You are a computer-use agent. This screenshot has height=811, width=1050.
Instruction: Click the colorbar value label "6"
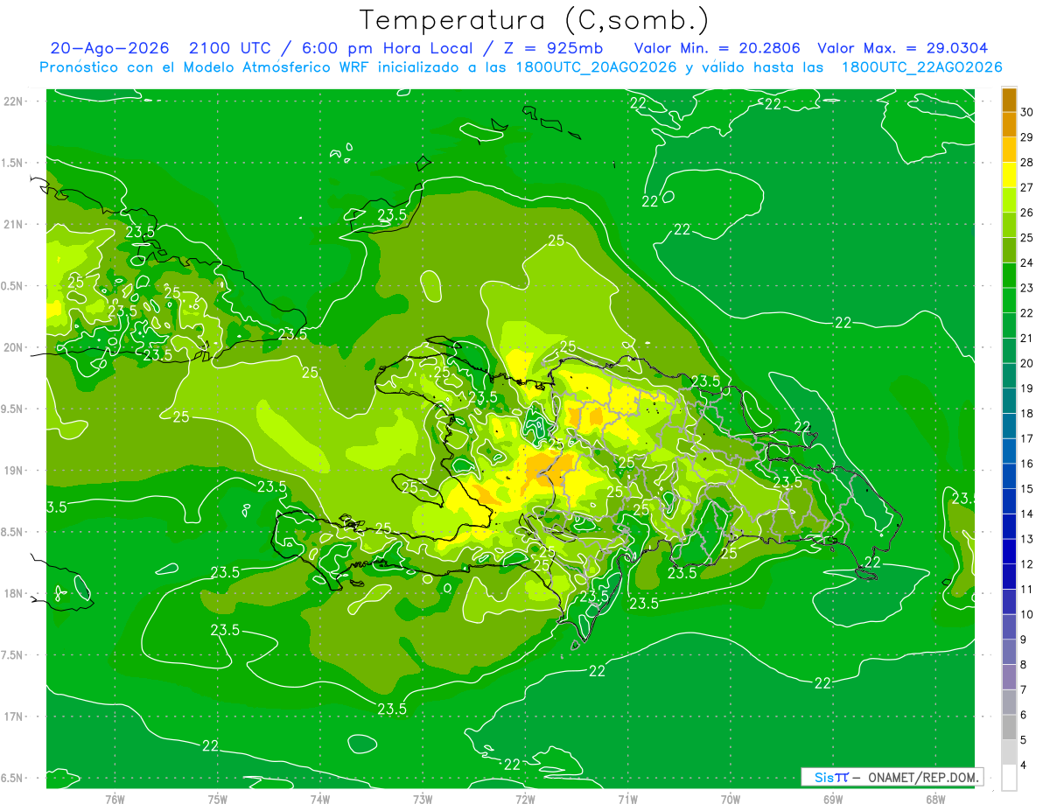pos(1024,715)
